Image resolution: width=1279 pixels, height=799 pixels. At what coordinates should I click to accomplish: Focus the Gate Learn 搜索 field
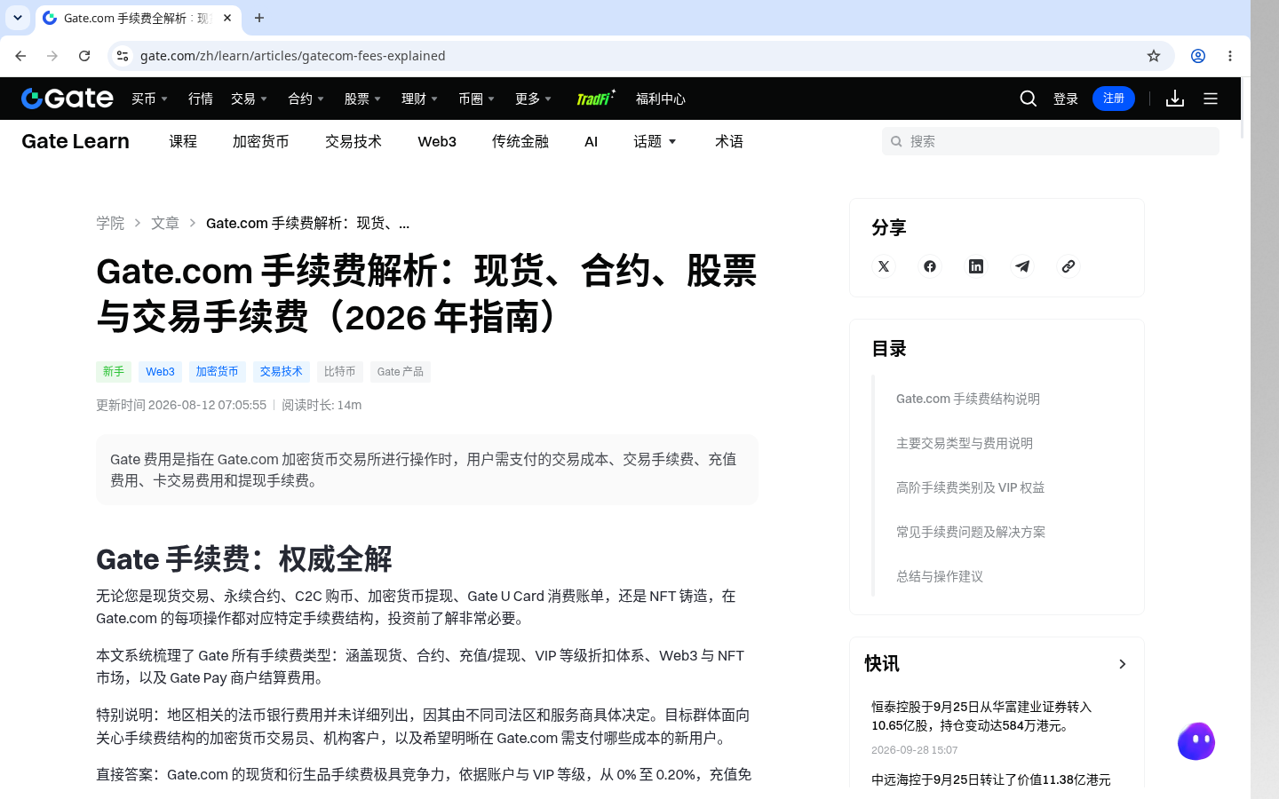[x=1051, y=141]
